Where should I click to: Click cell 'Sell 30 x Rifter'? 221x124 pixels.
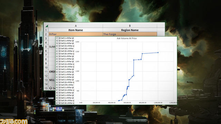click(x=66, y=103)
